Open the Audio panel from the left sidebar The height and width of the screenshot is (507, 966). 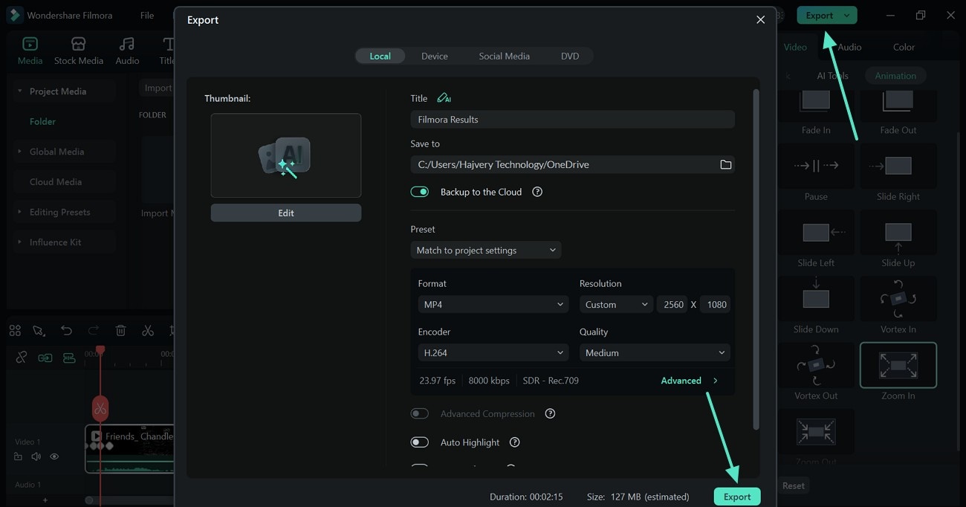[126, 43]
